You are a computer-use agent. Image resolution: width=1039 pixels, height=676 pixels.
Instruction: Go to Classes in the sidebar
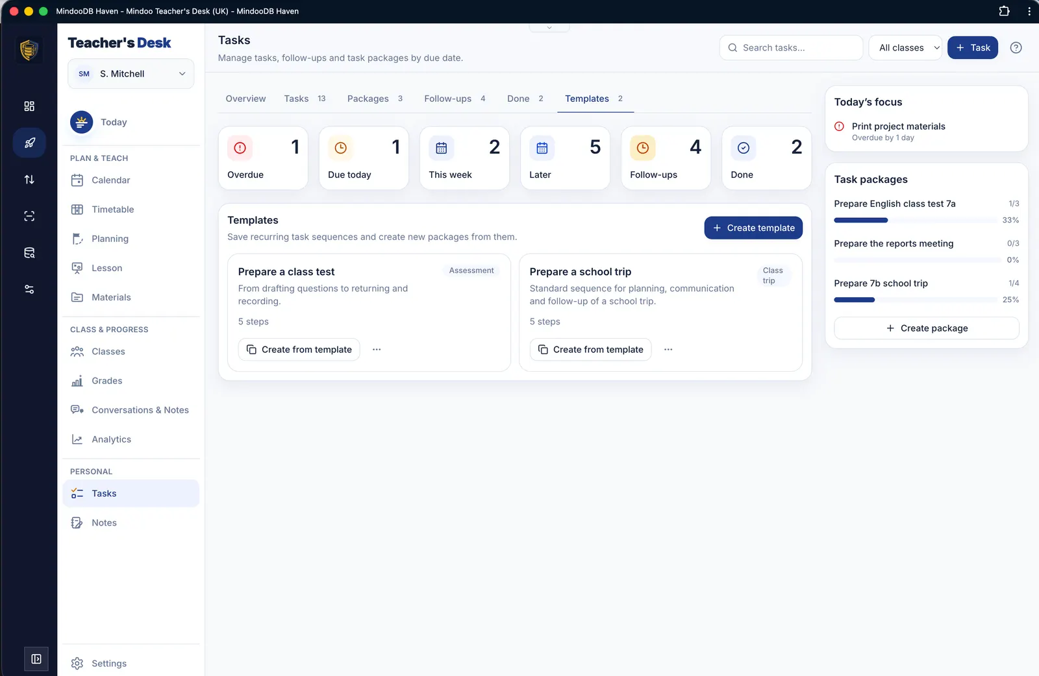pos(131,352)
